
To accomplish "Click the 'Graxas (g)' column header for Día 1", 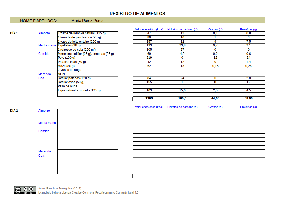I will point(215,29).
